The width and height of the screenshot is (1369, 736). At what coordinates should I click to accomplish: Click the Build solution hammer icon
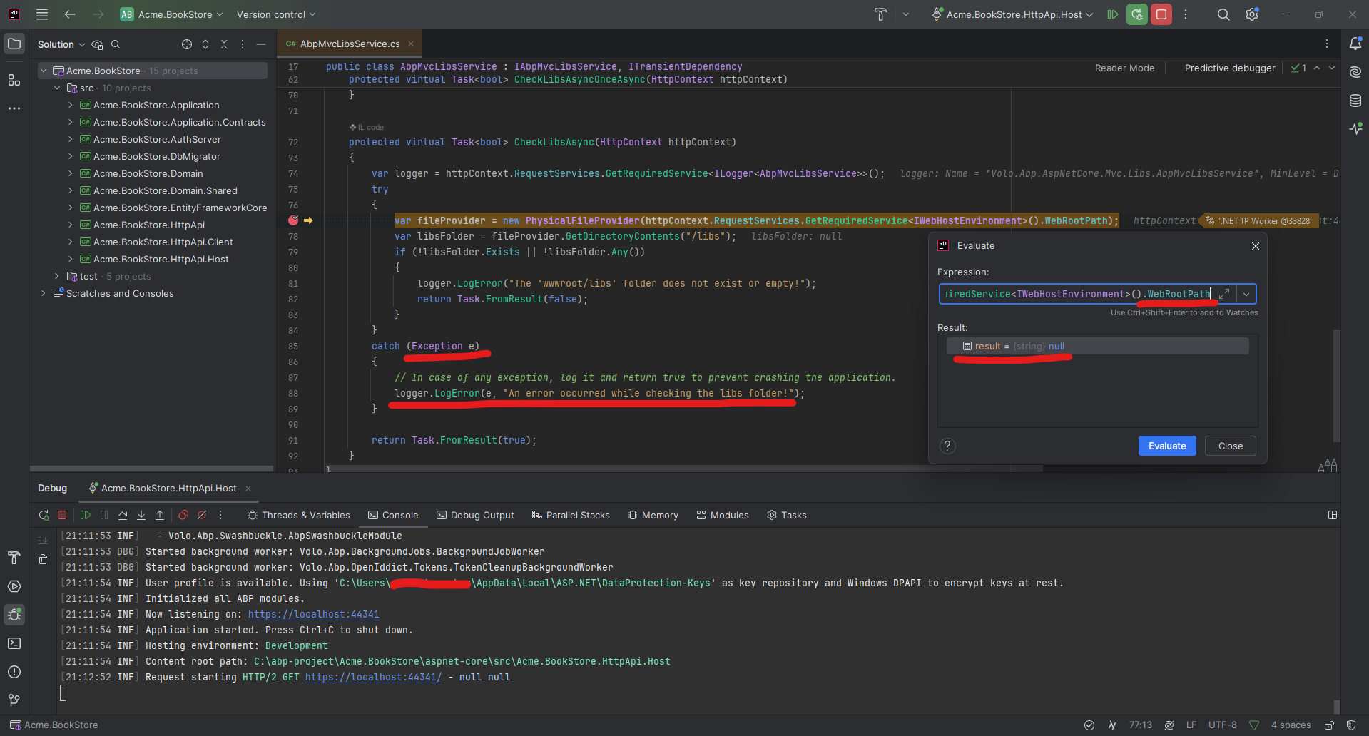click(x=880, y=14)
